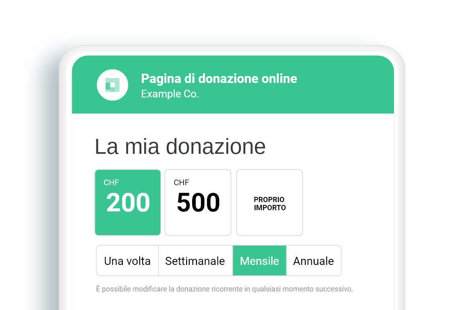Switch frequency to Una volta
Viewport: 464px width, 310px height.
[127, 260]
